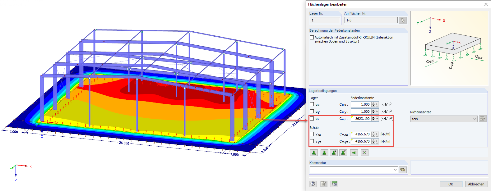Image resolution: width=491 pixels, height=191 pixels.
Task: Adjust the Cu,x spinner arrows
Action: point(373,104)
